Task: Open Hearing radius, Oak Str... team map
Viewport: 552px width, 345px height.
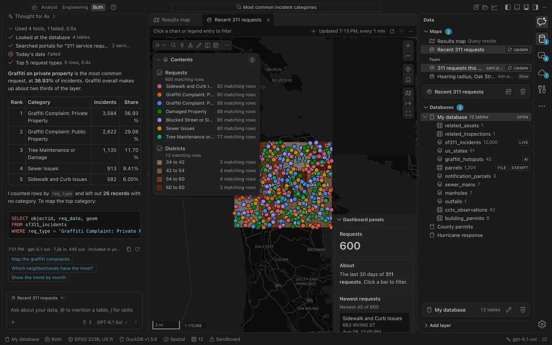Action: 476,77
